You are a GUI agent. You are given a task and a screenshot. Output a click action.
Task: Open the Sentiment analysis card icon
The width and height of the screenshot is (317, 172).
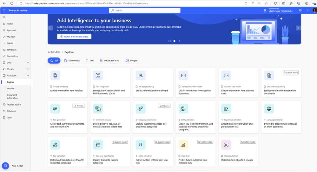98,109
